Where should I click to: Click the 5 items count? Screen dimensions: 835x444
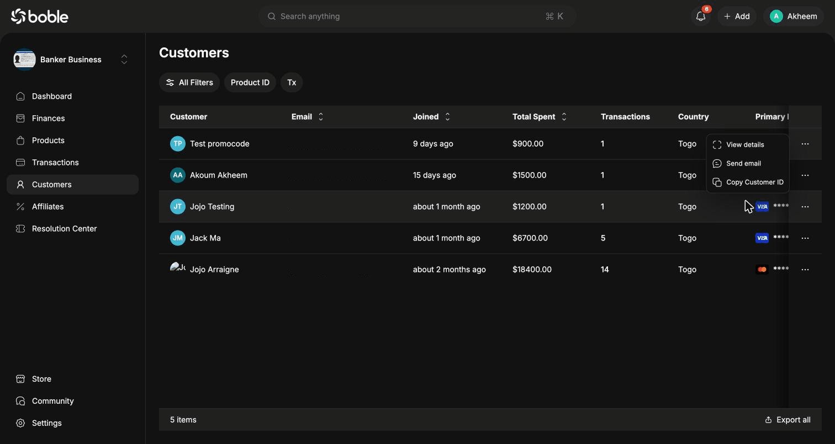click(x=183, y=420)
